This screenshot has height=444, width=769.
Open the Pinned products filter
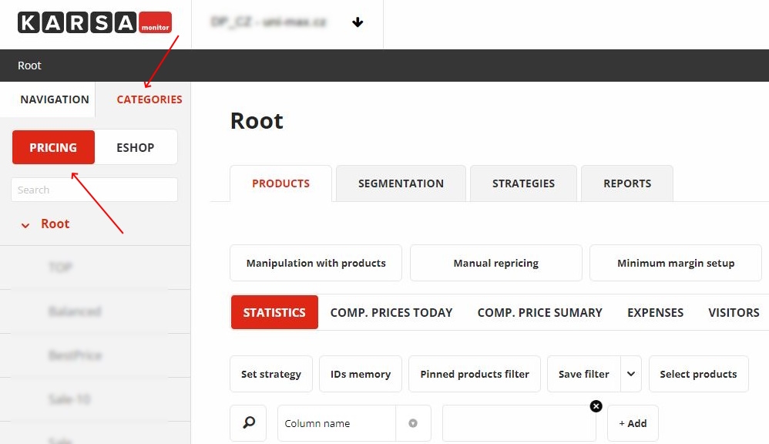tap(475, 374)
